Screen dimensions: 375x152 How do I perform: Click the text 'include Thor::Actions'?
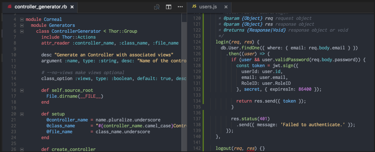click(68, 37)
